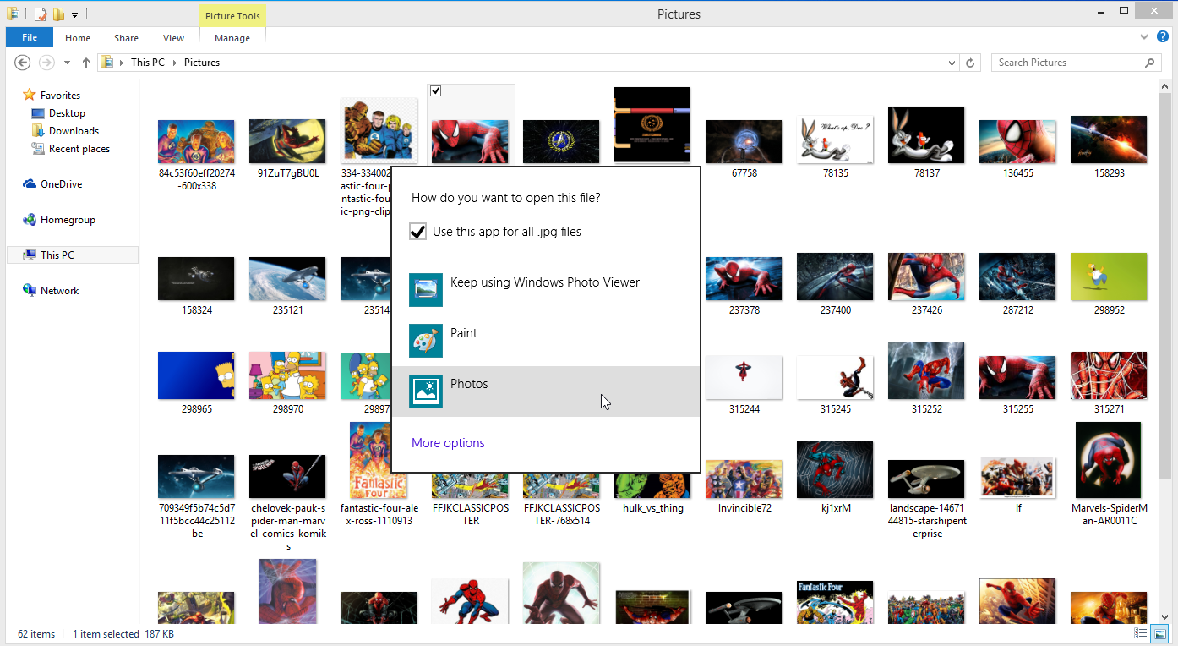The width and height of the screenshot is (1178, 646).
Task: Click the 158324 file name
Action: pos(196,310)
